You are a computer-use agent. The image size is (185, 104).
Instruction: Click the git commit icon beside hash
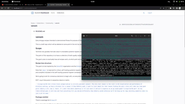(120, 24)
